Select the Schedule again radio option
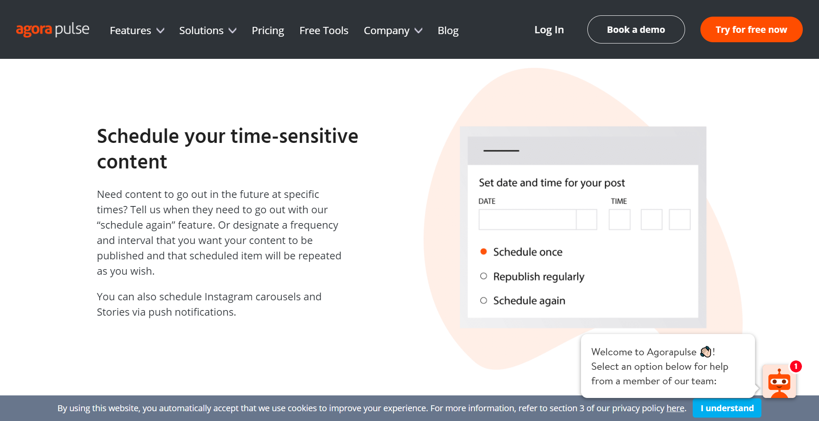 point(484,301)
